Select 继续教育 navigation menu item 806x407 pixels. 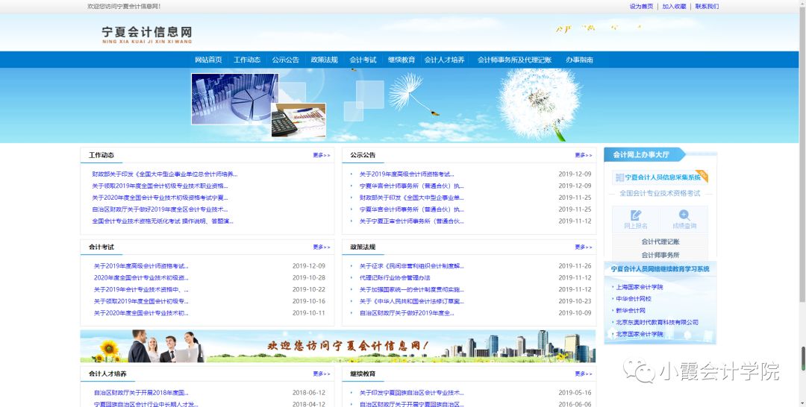402,60
